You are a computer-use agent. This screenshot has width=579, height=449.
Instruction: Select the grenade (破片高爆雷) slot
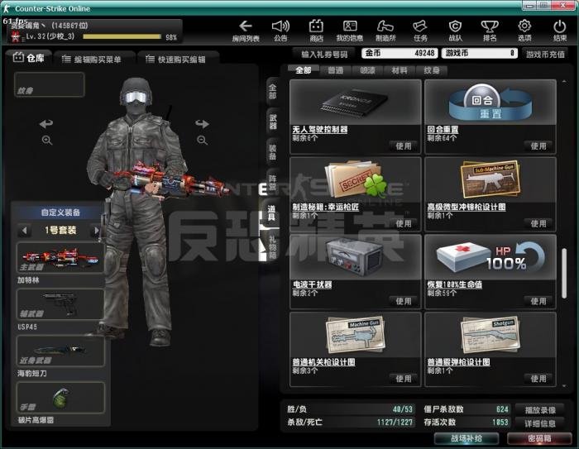tap(60, 397)
